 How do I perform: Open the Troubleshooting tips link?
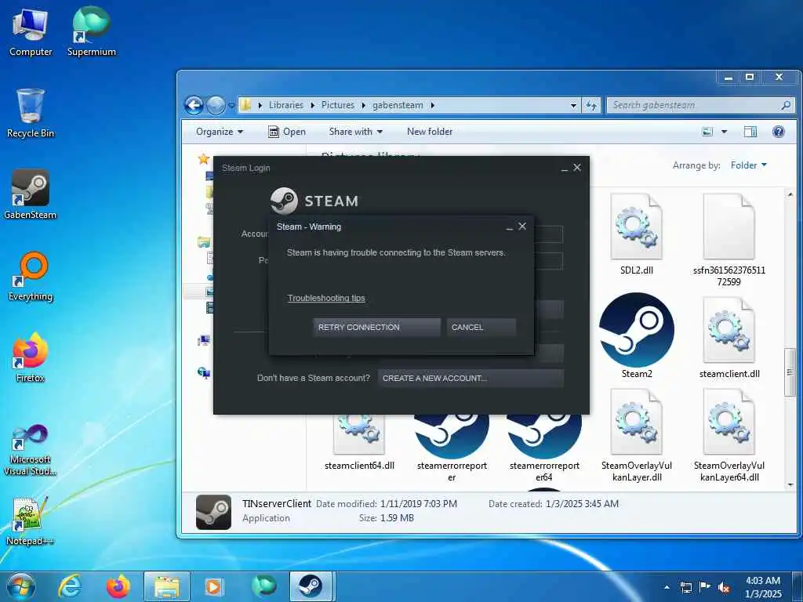tap(326, 298)
